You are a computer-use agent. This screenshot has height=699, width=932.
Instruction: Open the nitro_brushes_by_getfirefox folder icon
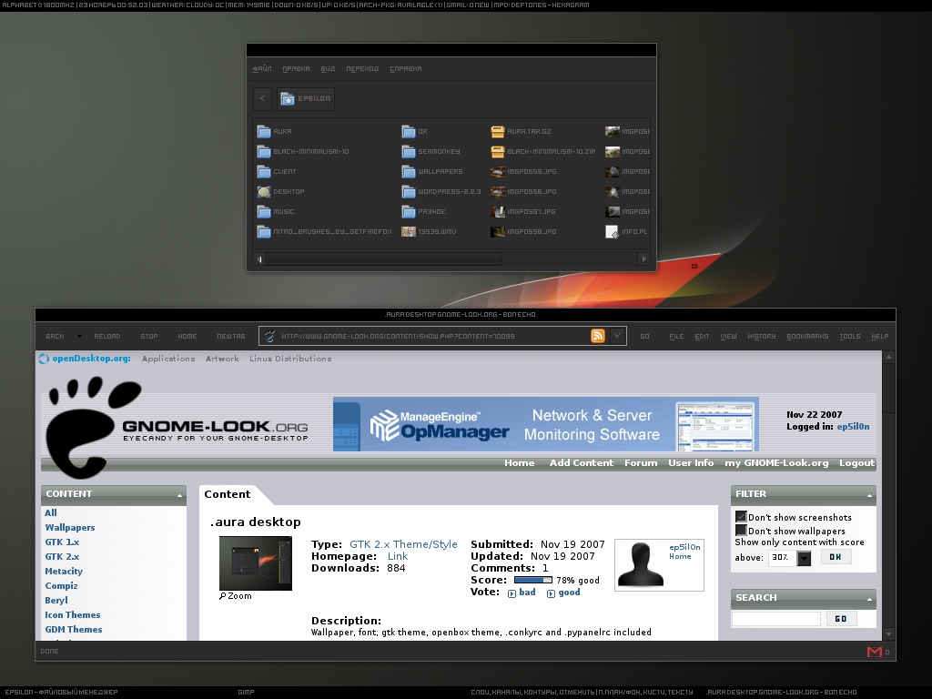(x=264, y=232)
